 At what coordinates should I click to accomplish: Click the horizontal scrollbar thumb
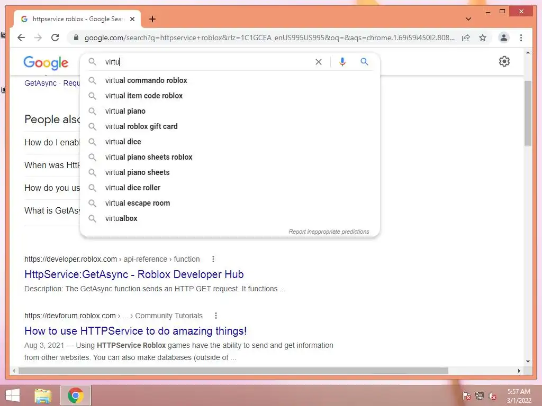point(233,371)
